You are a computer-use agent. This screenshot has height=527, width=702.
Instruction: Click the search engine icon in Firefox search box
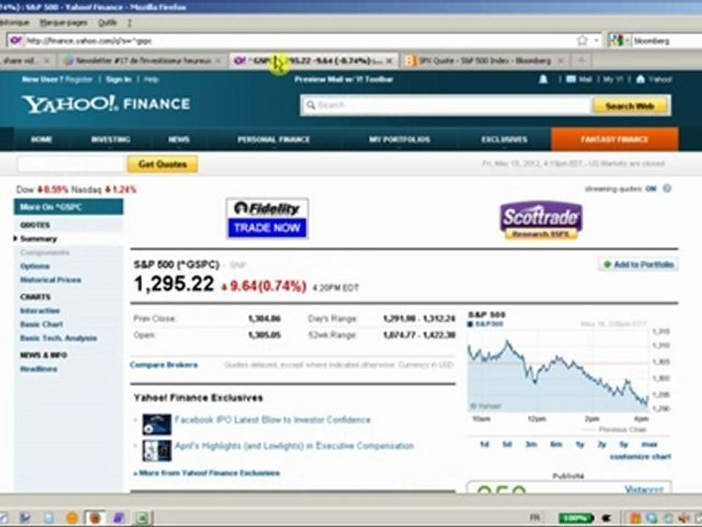tap(616, 40)
